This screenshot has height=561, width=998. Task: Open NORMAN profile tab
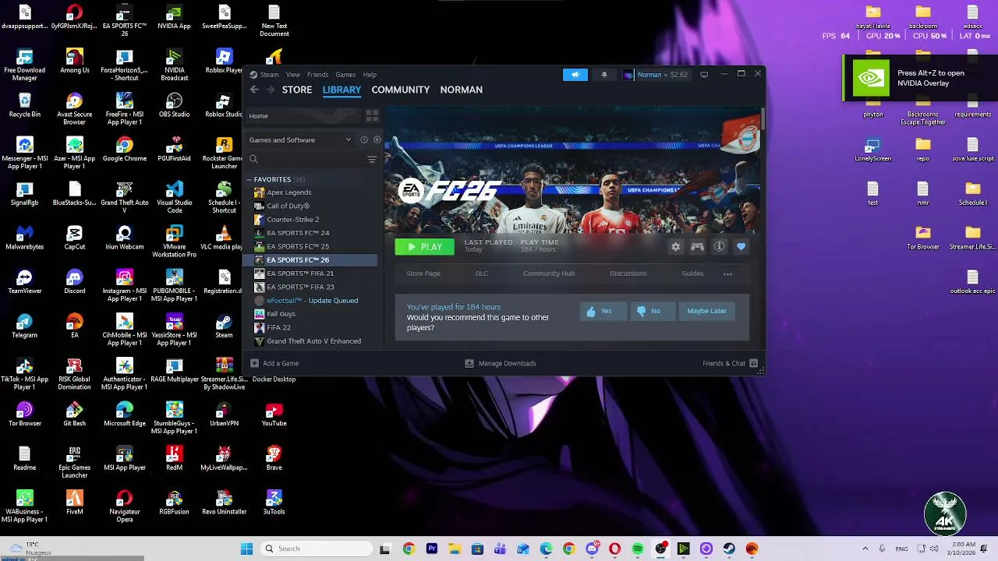[x=462, y=90]
